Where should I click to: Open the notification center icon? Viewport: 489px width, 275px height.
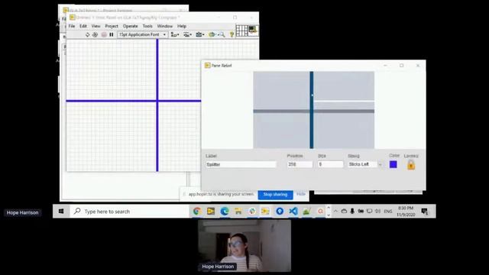click(x=425, y=212)
